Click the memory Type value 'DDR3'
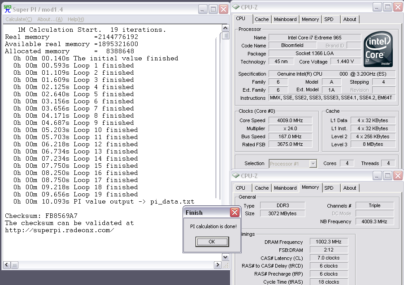The height and width of the screenshot is (285, 404). [x=282, y=205]
